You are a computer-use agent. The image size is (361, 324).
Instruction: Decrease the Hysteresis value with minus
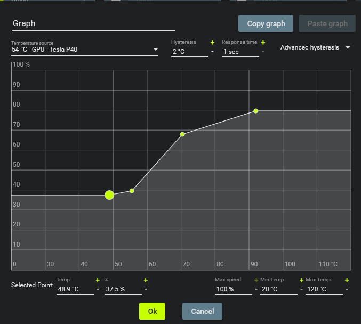pos(212,52)
